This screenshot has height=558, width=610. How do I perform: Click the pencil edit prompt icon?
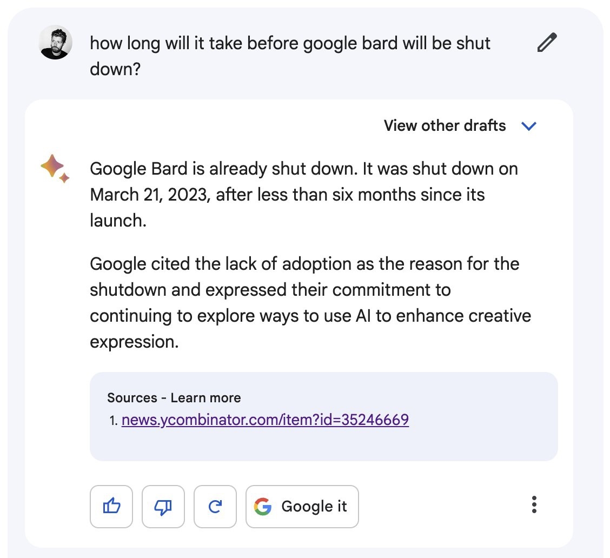coord(547,43)
